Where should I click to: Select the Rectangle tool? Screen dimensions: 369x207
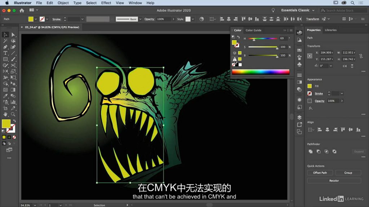coord(5,59)
